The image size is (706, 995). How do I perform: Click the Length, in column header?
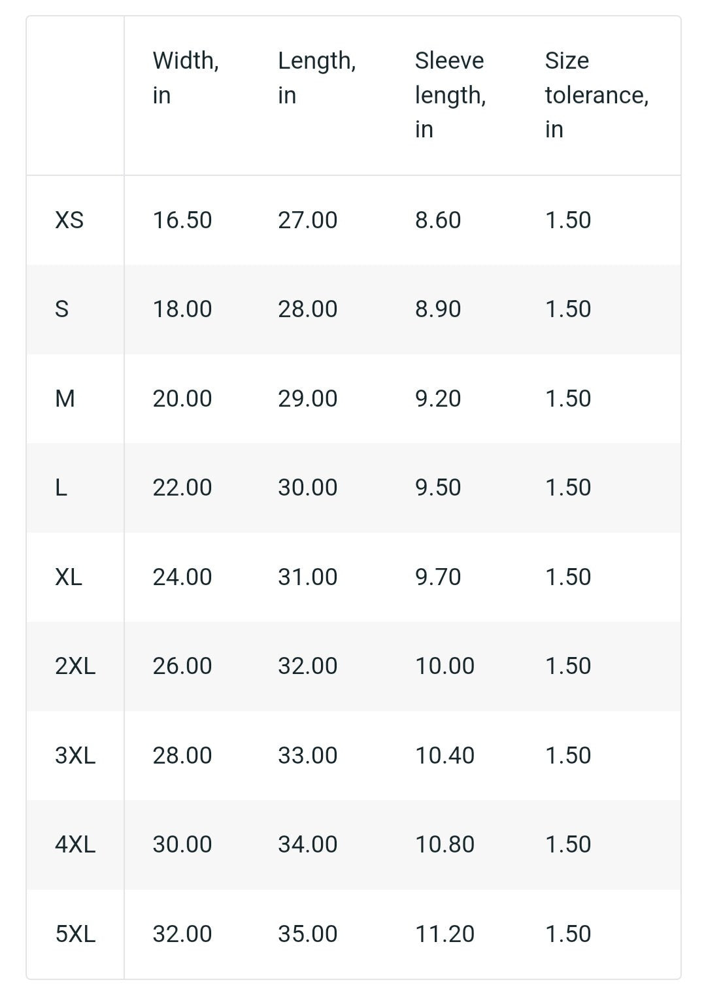tap(317, 78)
